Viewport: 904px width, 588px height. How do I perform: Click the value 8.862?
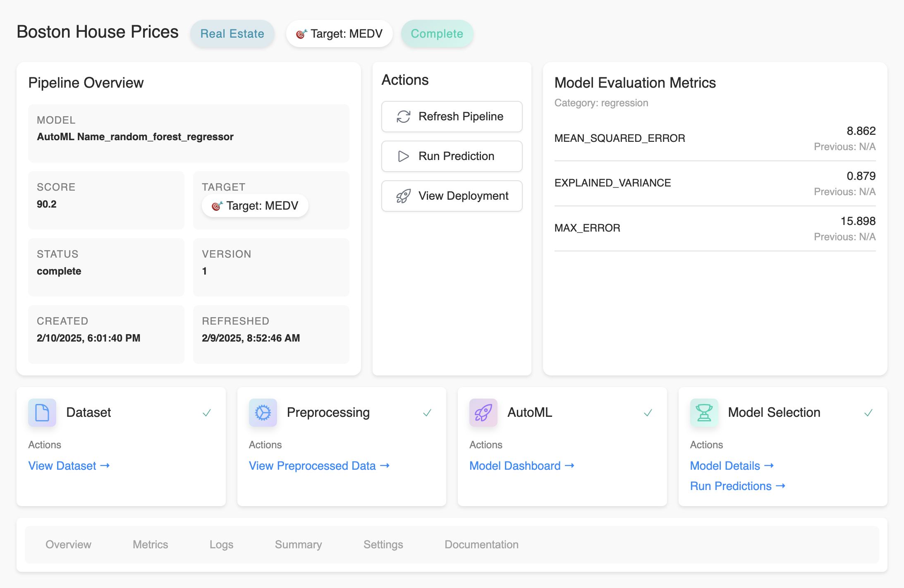pos(861,131)
